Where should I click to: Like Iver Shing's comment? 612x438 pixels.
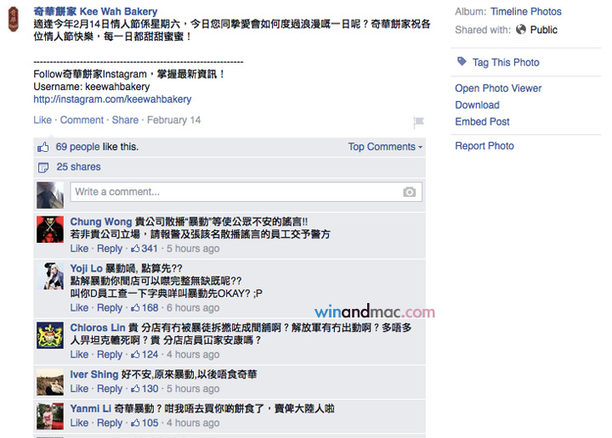point(79,389)
